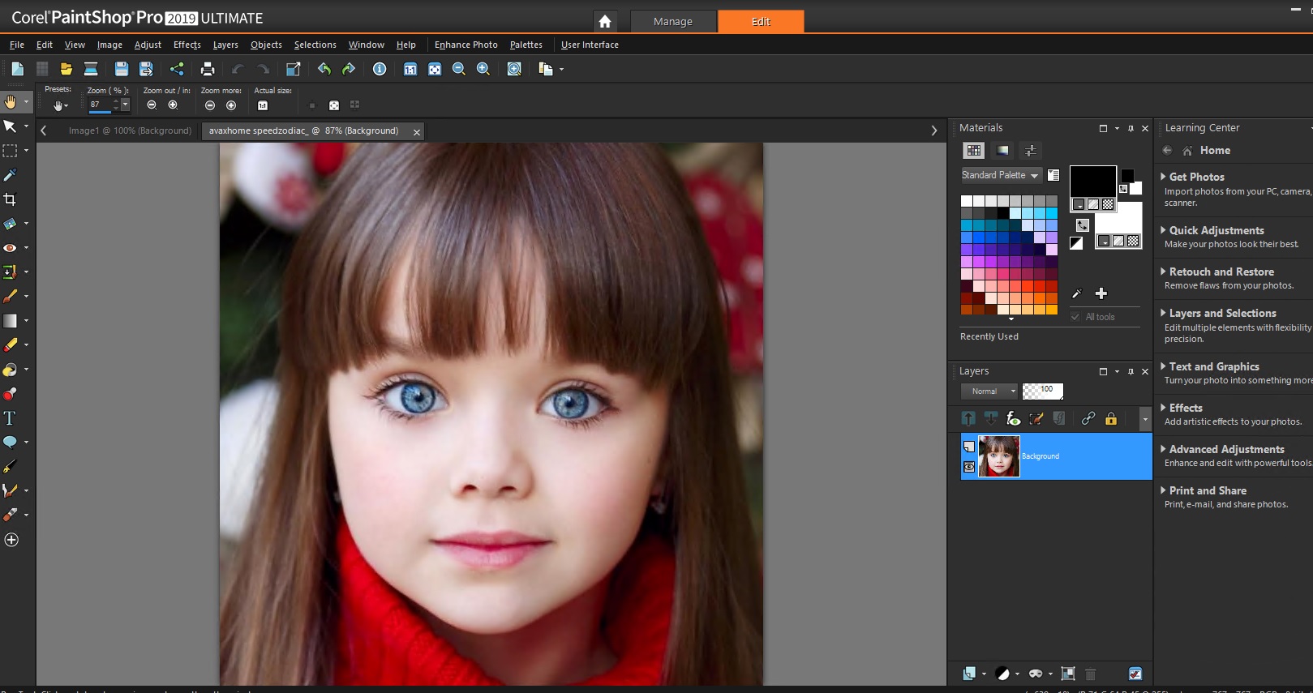The height and width of the screenshot is (693, 1313).
Task: Import from the scanner icon
Action: coord(91,69)
